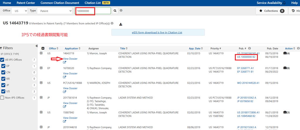300x130 pixels.
Task: Open publication link US 10000000 B2
Action: click(x=246, y=57)
